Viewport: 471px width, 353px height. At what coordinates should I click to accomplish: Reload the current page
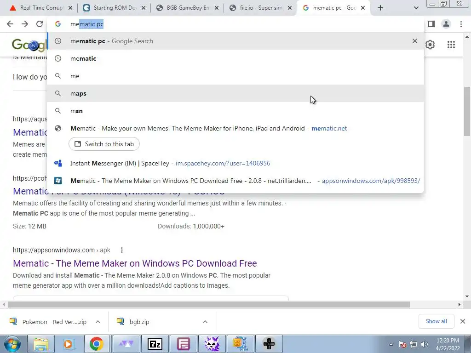click(x=40, y=24)
